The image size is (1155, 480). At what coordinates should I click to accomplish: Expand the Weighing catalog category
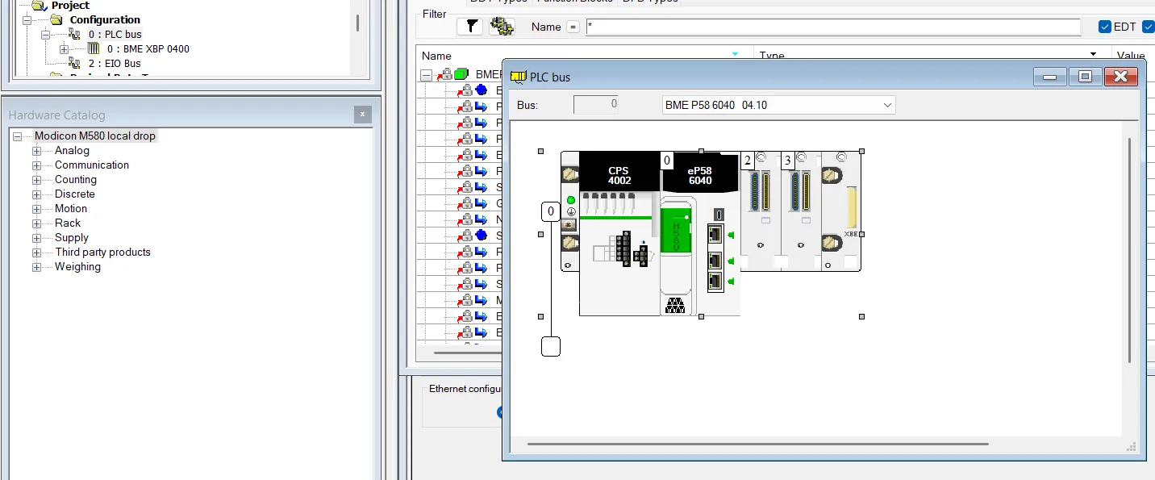pos(36,267)
